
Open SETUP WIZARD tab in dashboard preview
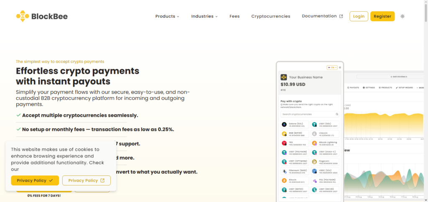[404, 87]
